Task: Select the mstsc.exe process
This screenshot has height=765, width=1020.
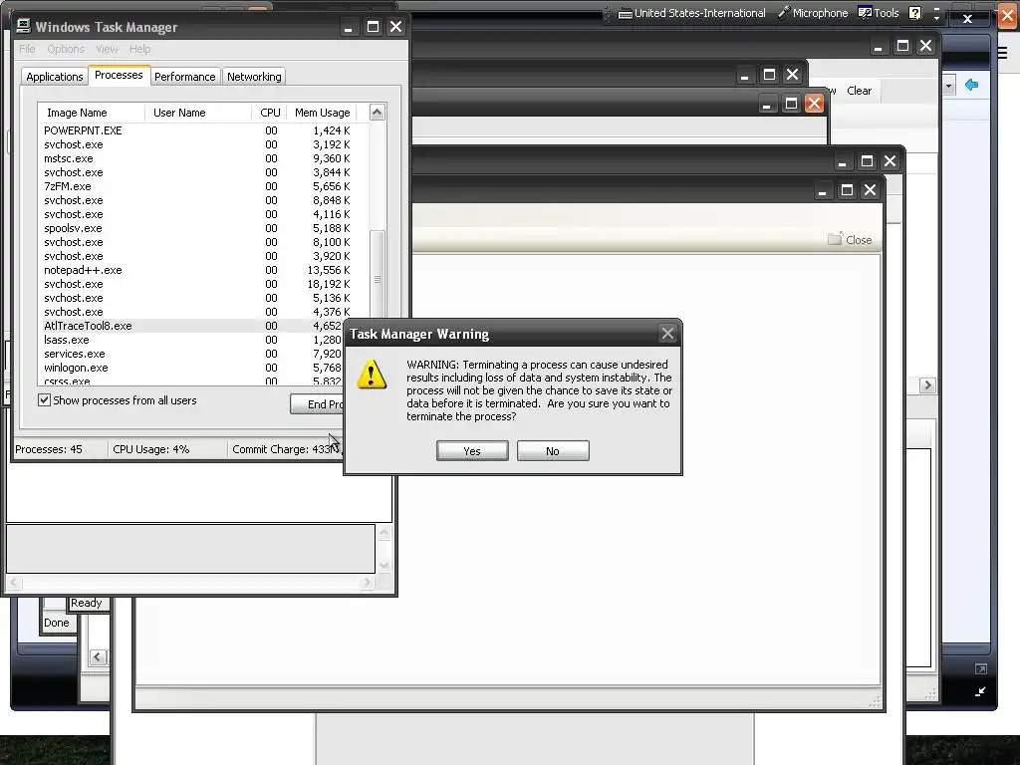Action: pos(69,158)
